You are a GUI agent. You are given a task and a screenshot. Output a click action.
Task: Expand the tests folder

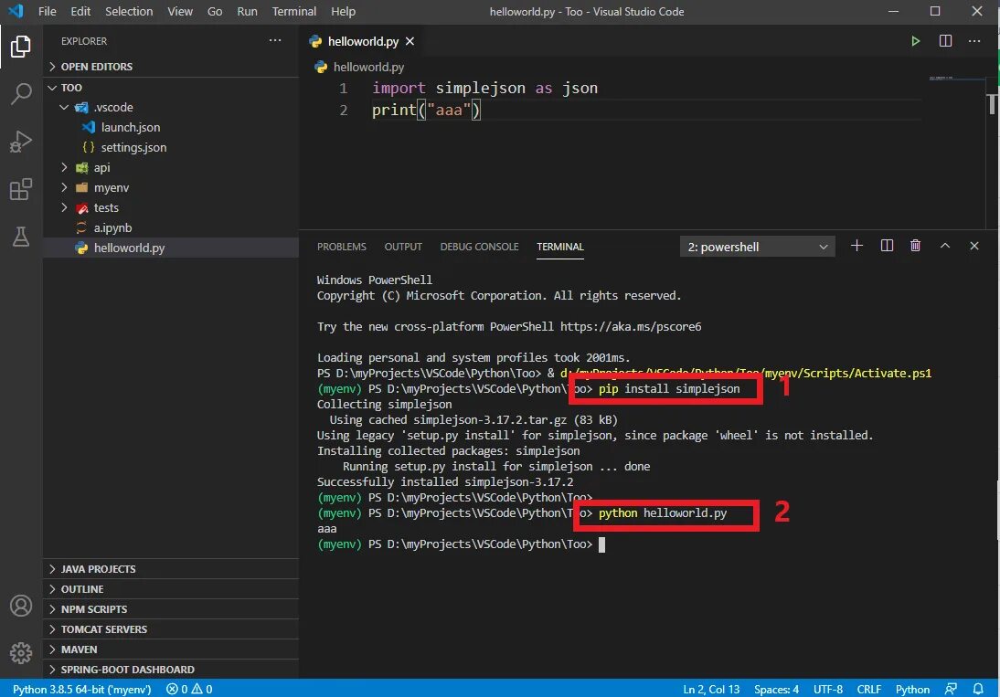pos(170,207)
